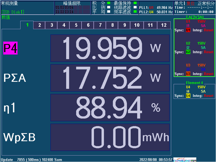The width and height of the screenshot is (216, 162).
Task: Switch to measurement page tab 2
Action: point(39,25)
